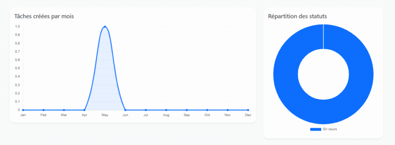
Task: Click the Répartition des statuts heading
Action: click(x=297, y=16)
